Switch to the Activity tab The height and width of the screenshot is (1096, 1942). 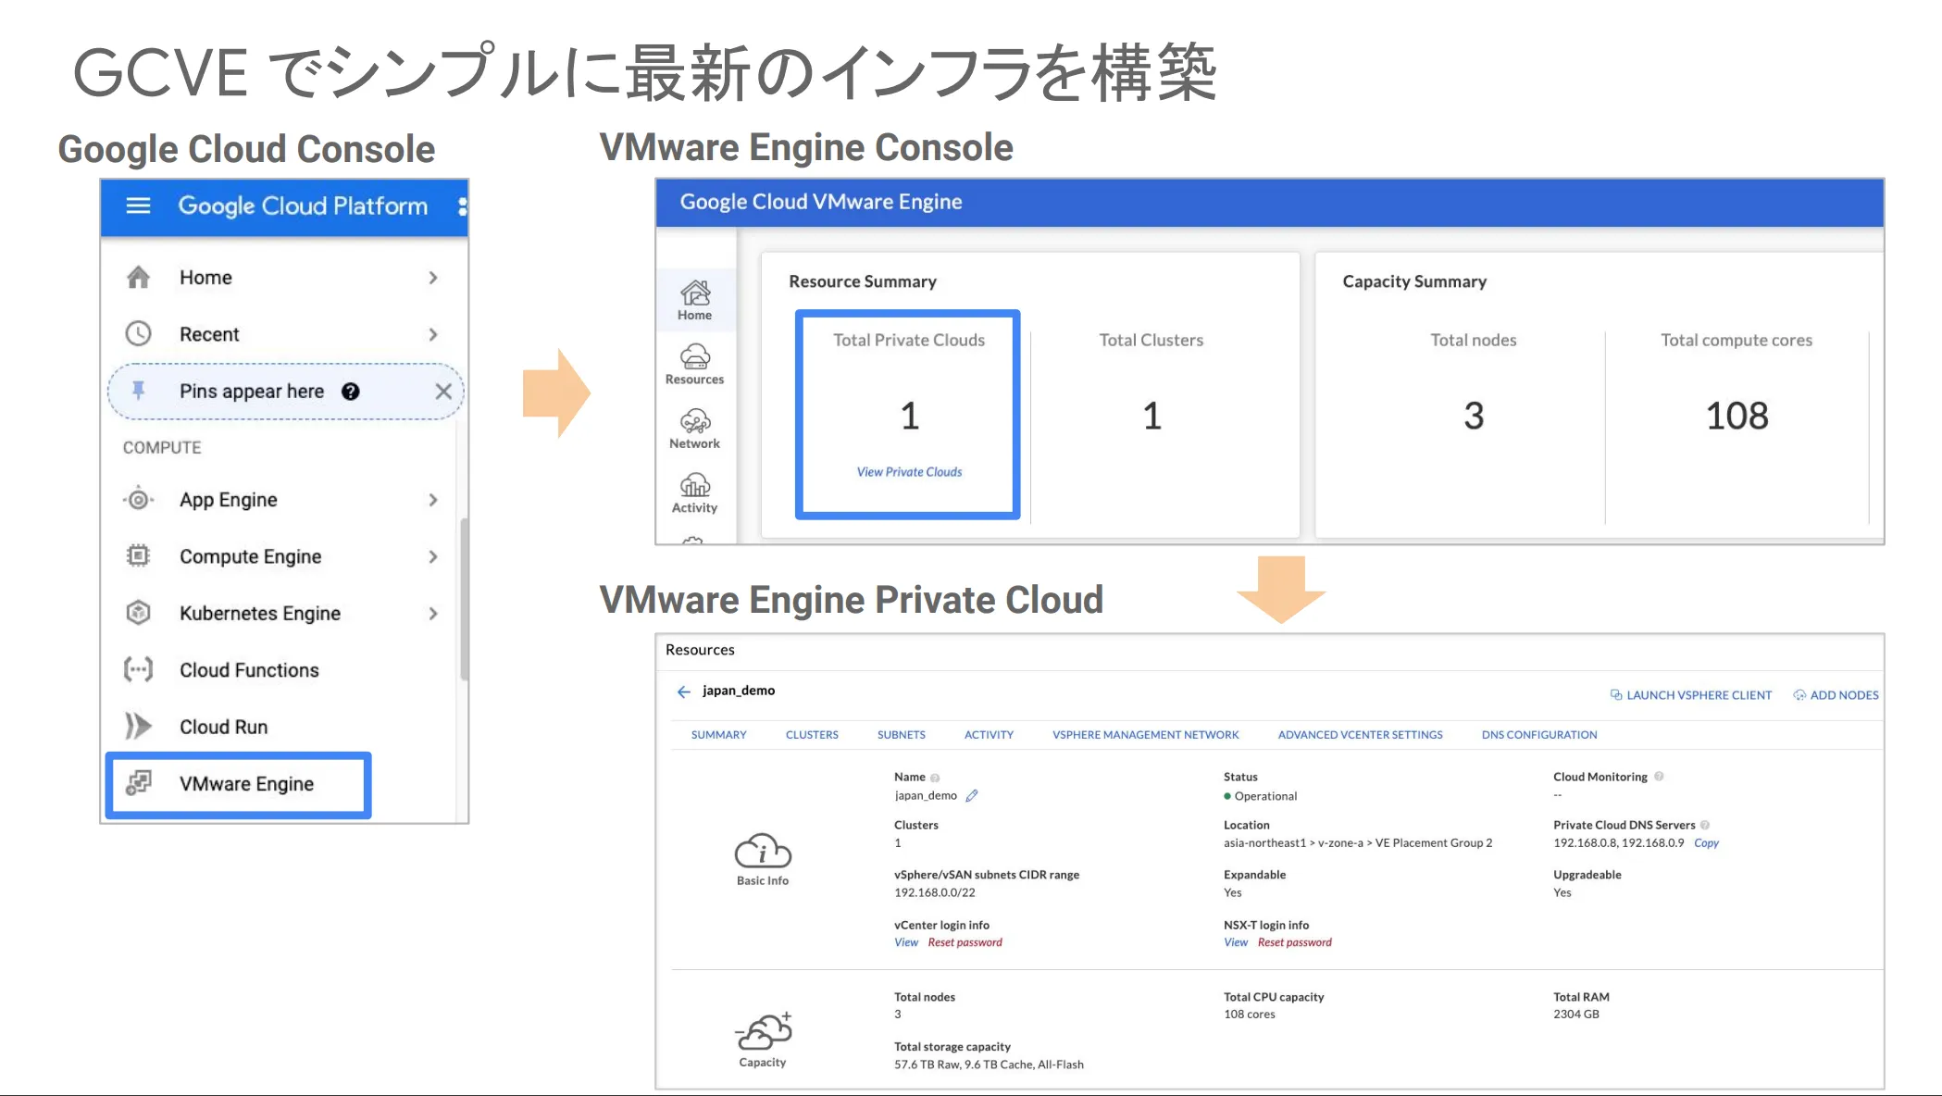(x=989, y=735)
